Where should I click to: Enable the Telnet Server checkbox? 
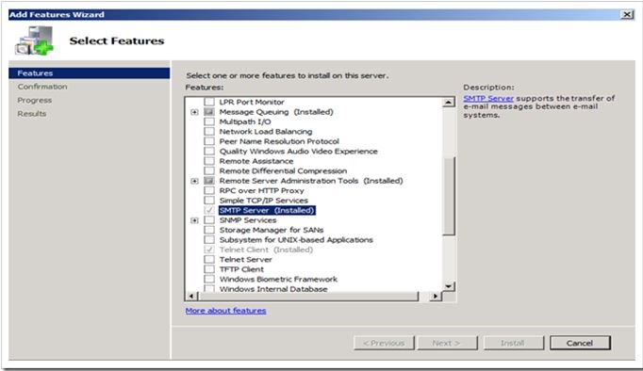pyautogui.click(x=209, y=259)
